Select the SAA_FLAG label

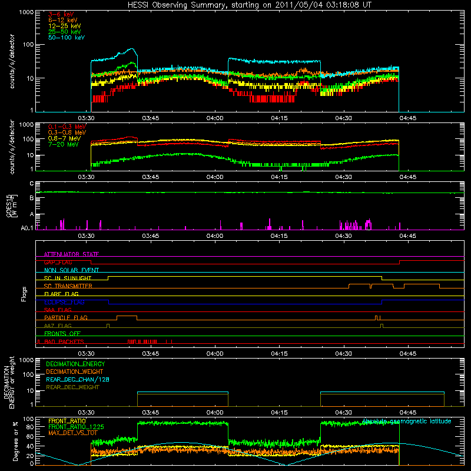tap(58, 310)
